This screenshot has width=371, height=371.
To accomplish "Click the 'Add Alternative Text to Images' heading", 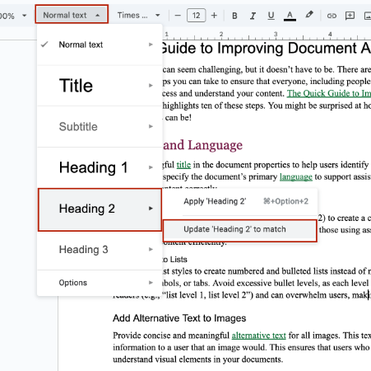I will pos(179,318).
